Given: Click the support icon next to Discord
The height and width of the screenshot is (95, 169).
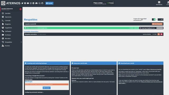Looking at the screenshot, I should tap(39, 3).
